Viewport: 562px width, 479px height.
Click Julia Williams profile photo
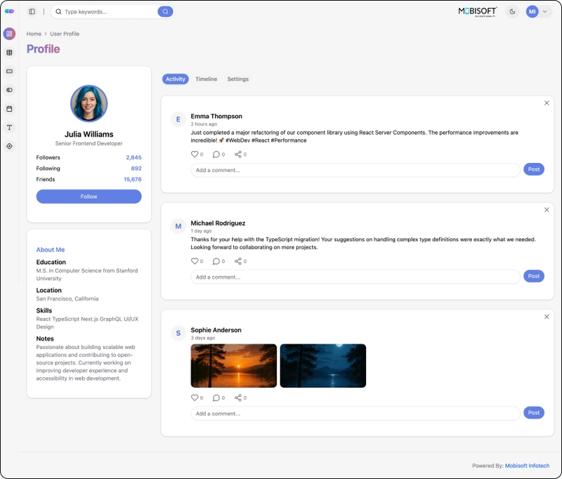89,103
